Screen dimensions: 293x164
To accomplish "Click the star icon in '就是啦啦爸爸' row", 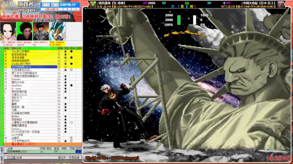I will (66, 54).
